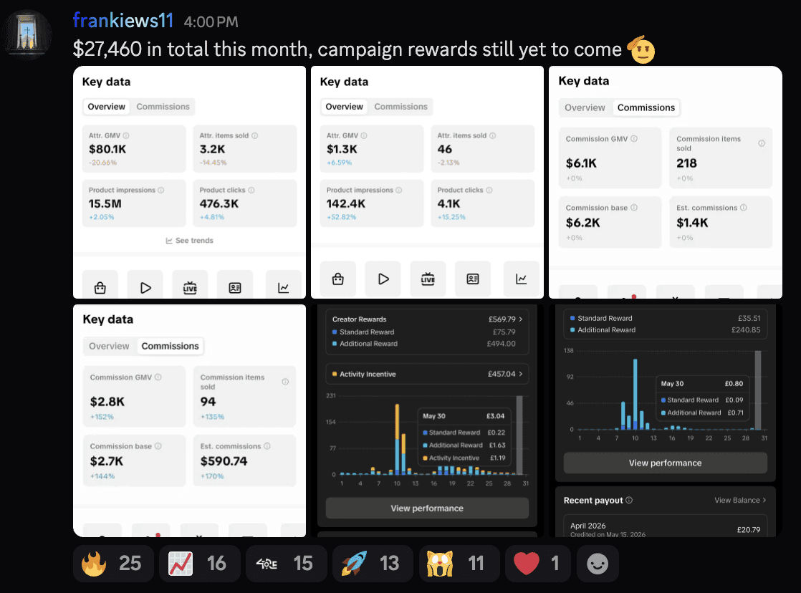Click info icon beside Attr. GMV $1.3K
The width and height of the screenshot is (801, 593).
click(x=364, y=136)
